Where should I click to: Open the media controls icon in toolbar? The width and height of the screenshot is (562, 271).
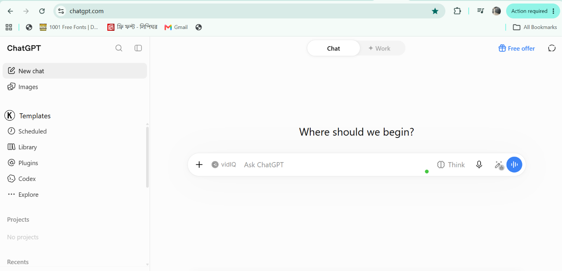point(481,11)
